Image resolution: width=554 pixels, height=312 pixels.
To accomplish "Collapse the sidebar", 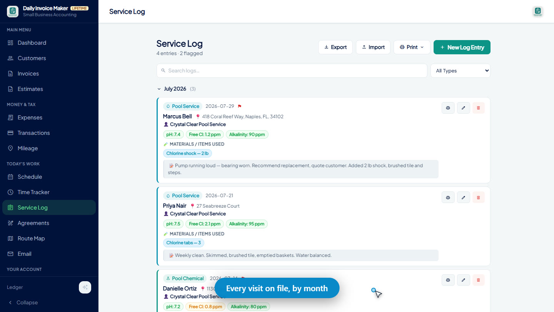I will click(23, 303).
